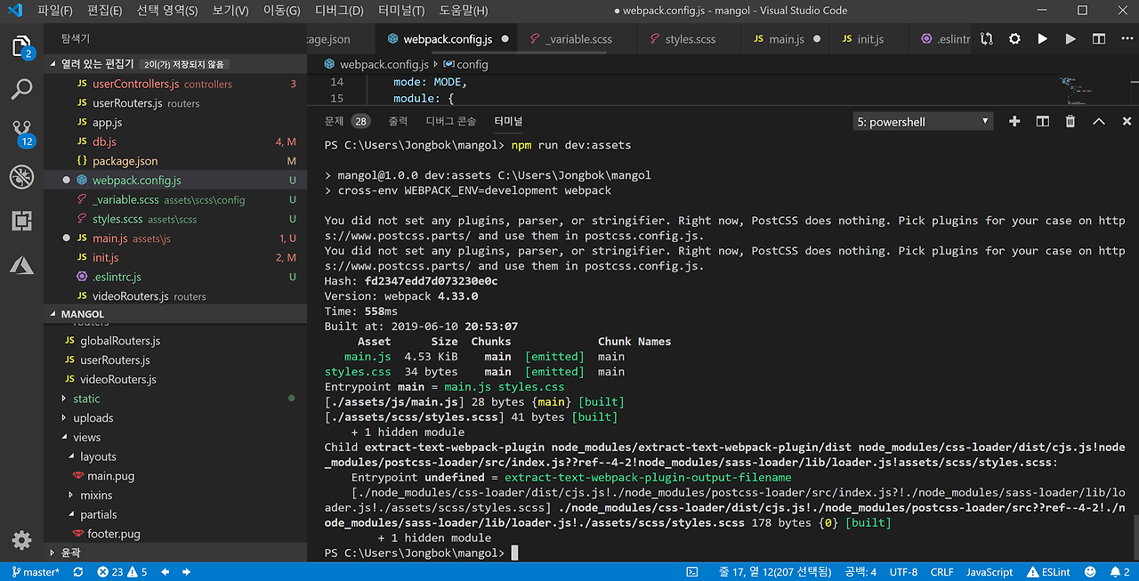Select the 터미널 (Terminal) tab
Viewport: 1139px width, 581px height.
(x=508, y=121)
